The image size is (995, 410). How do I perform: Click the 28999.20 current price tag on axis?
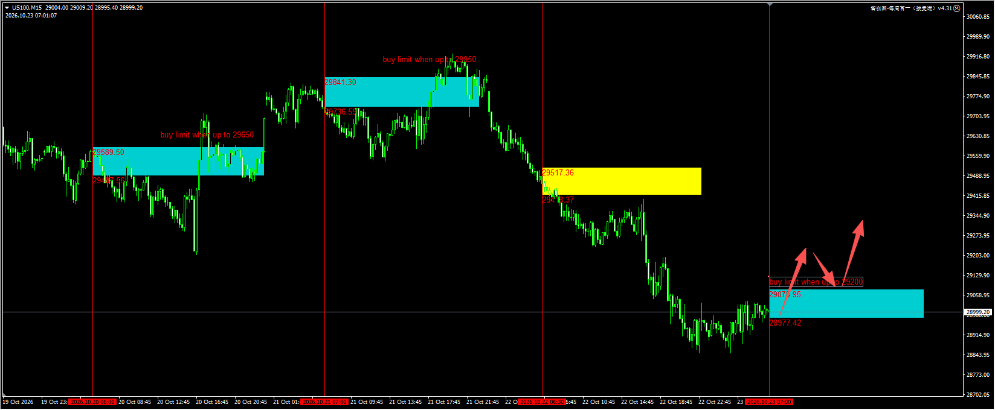(x=978, y=312)
